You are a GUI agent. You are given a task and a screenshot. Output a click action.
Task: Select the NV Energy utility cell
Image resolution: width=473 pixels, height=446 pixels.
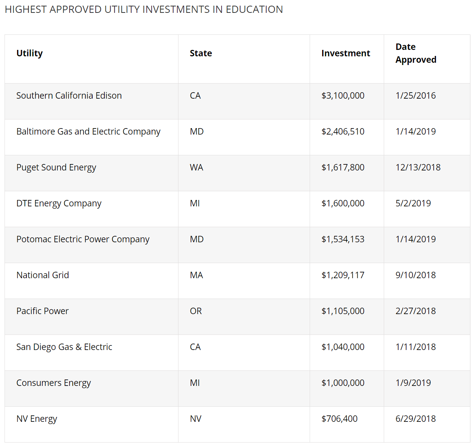tap(36, 419)
